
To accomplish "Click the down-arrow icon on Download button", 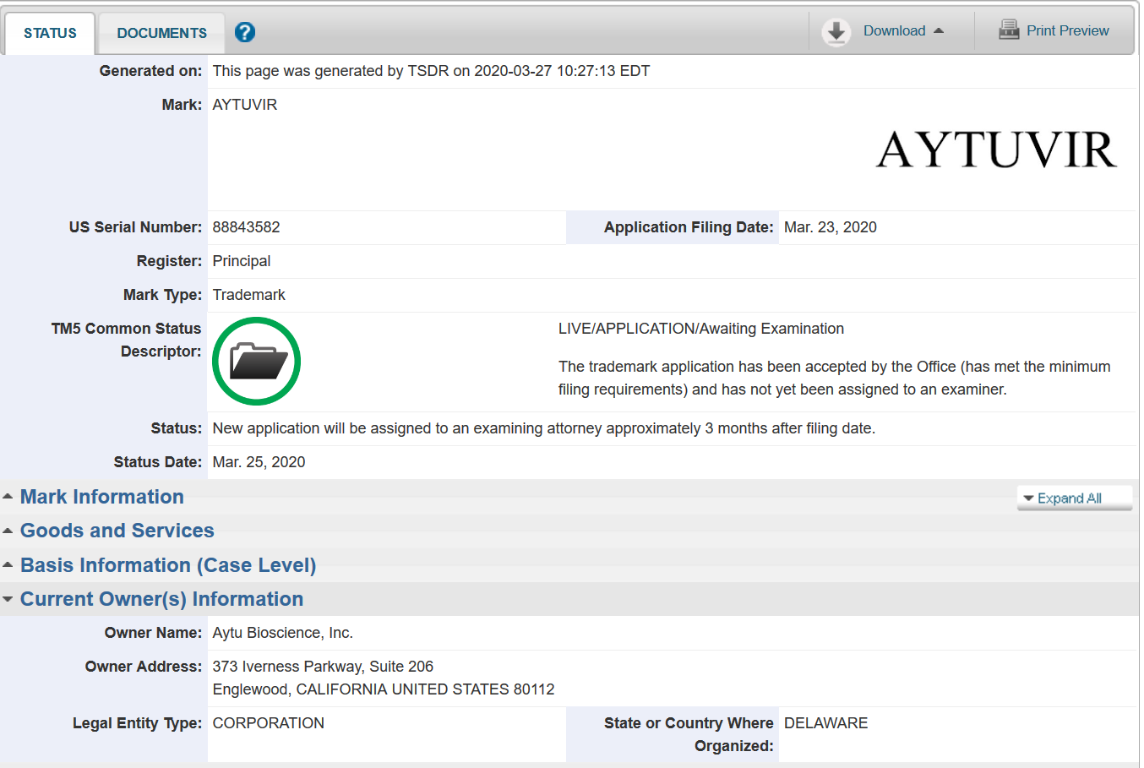I will coord(940,30).
